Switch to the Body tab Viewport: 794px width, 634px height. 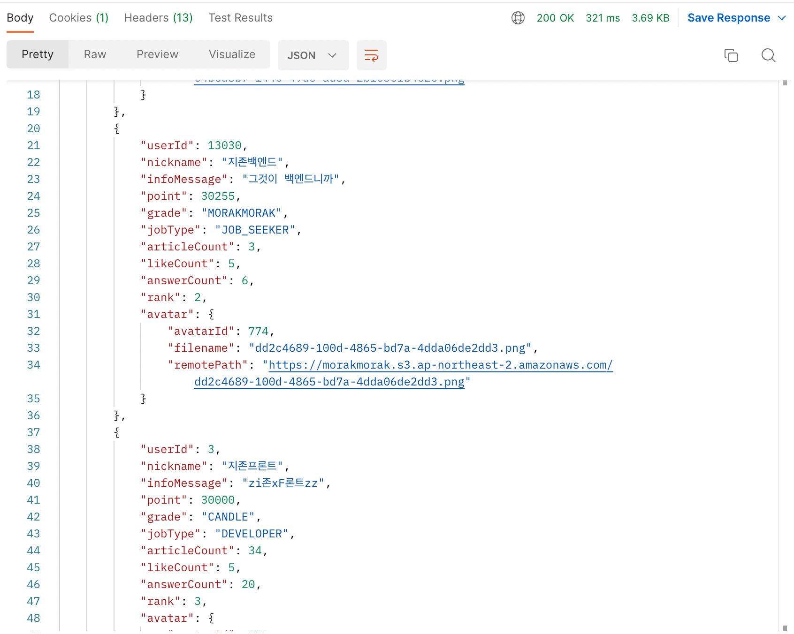pyautogui.click(x=20, y=18)
